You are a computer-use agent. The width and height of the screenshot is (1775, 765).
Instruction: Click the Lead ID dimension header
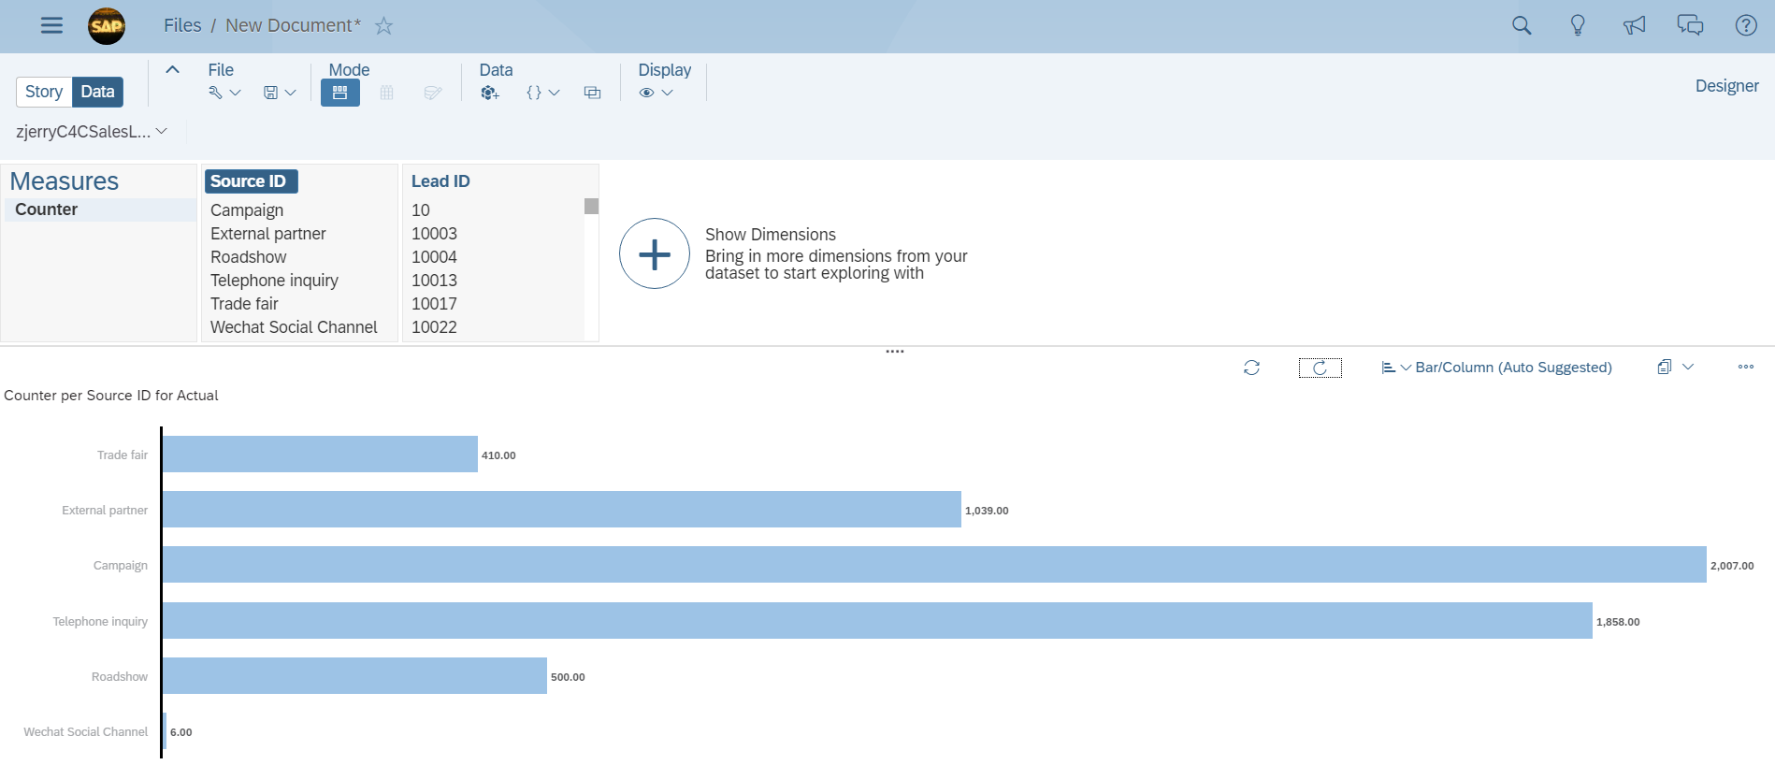coord(440,181)
